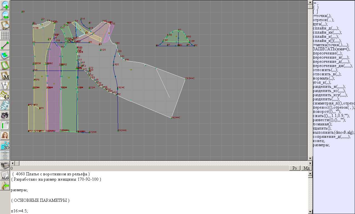Click the Рз button

click(295, 168)
